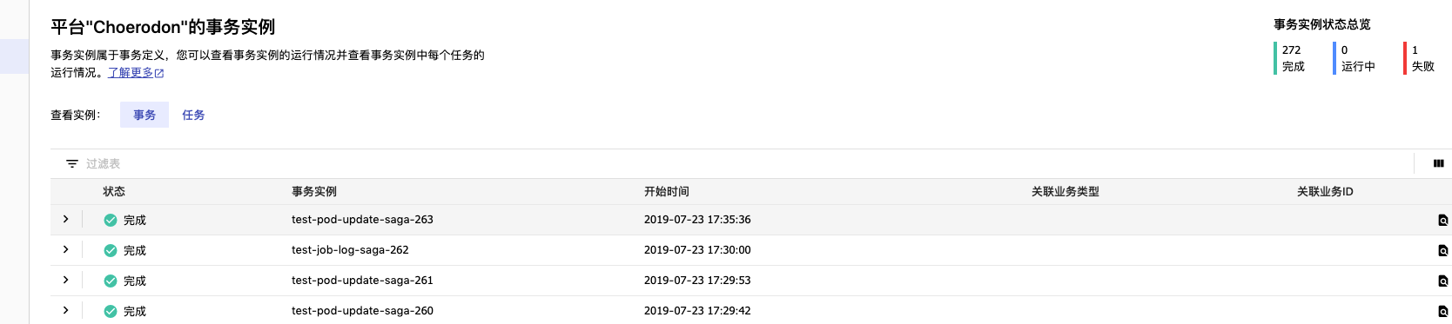Click green 完成 status icon for saga-263

click(x=111, y=221)
